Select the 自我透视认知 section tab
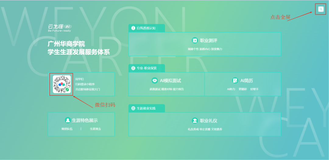The width and height of the screenshot is (329, 160). tap(147, 28)
